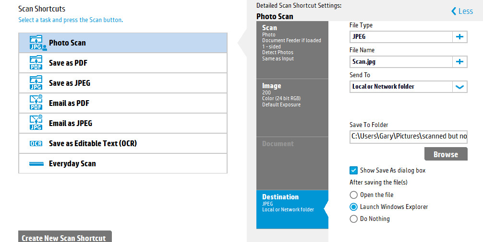
Task: Click the Save as JPEG folder icon
Action: point(36,83)
